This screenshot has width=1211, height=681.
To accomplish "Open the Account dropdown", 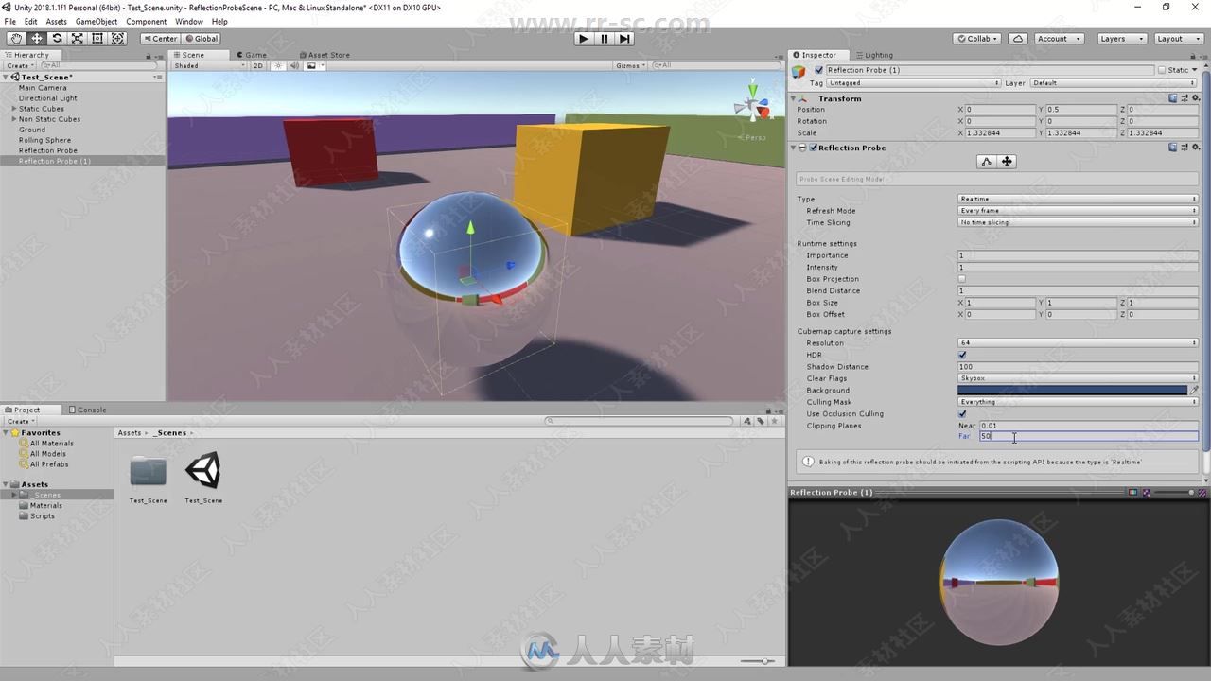I will (1059, 39).
